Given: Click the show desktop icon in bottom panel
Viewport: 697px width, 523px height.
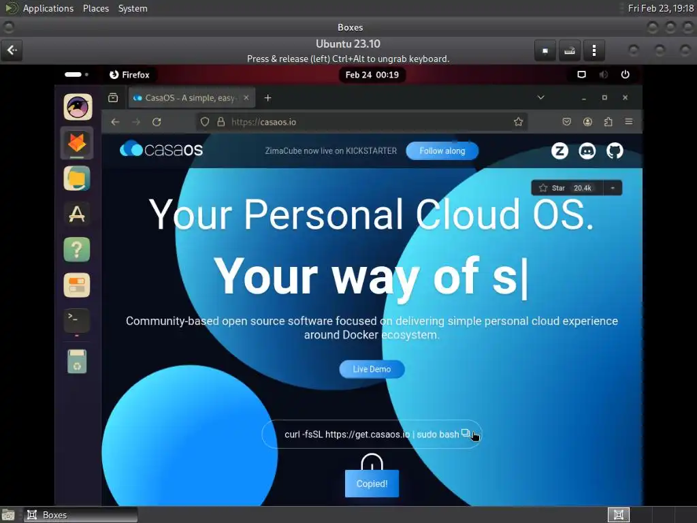Looking at the screenshot, I should [x=8, y=515].
